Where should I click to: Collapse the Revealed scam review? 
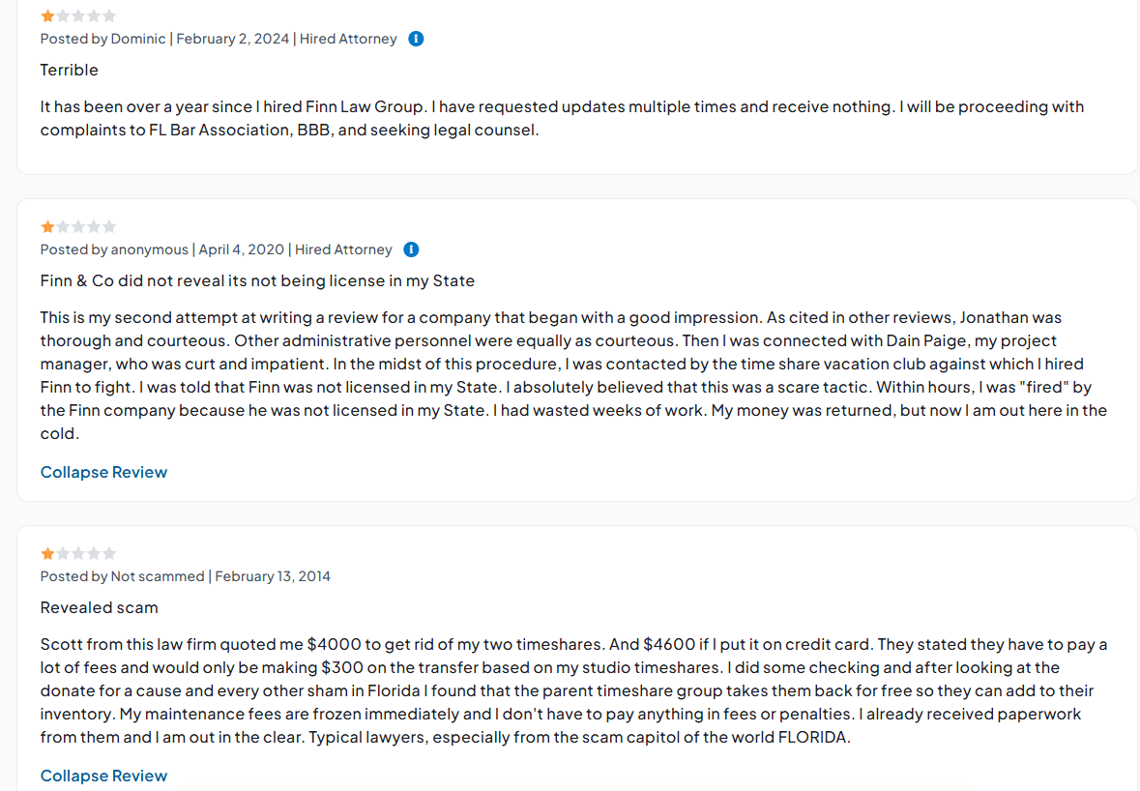point(103,776)
